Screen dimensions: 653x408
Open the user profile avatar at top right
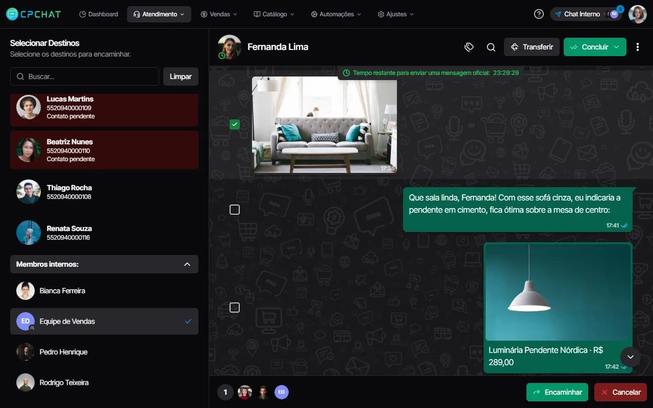point(638,14)
